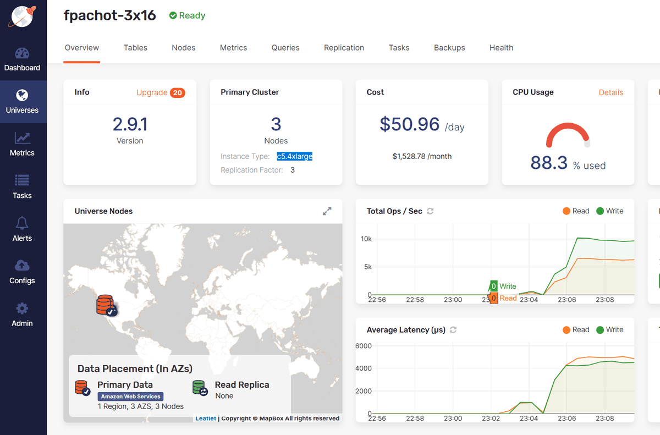Click the Yugabyte rocket logo
This screenshot has width=660, height=435.
pos(22,16)
